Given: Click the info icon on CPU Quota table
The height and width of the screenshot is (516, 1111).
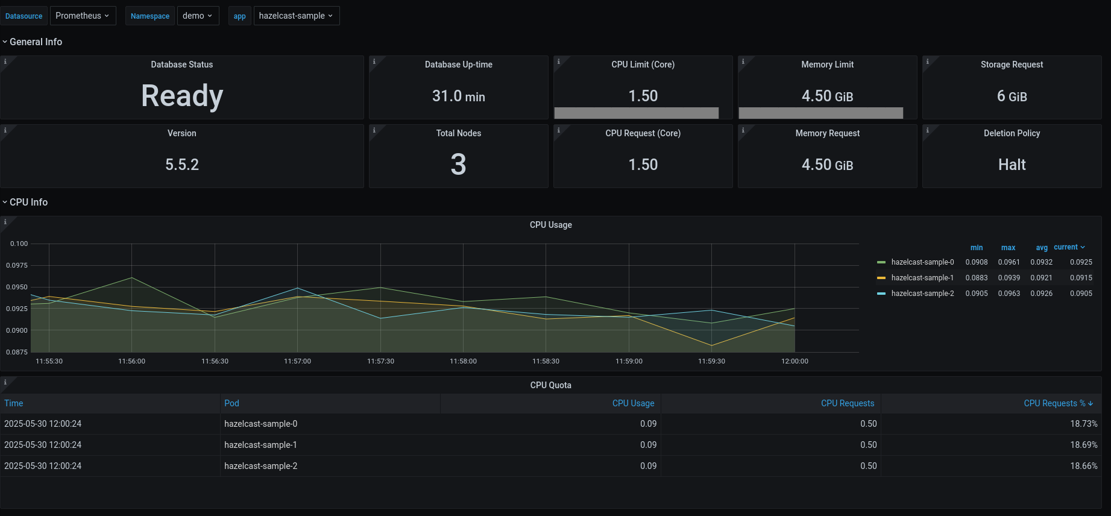Looking at the screenshot, I should [x=5, y=382].
